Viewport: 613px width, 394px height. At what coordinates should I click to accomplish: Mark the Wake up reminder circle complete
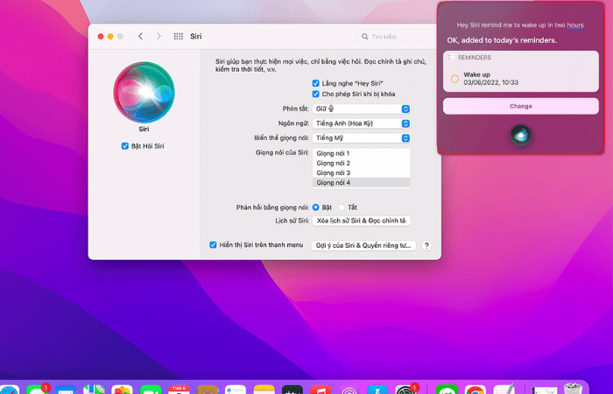[454, 79]
